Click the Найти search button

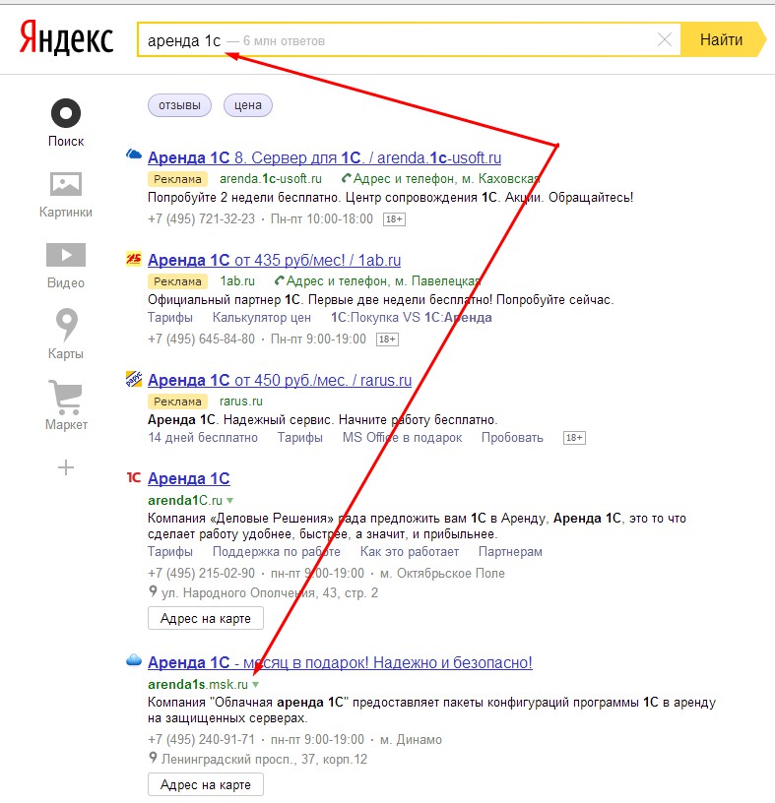click(x=722, y=39)
